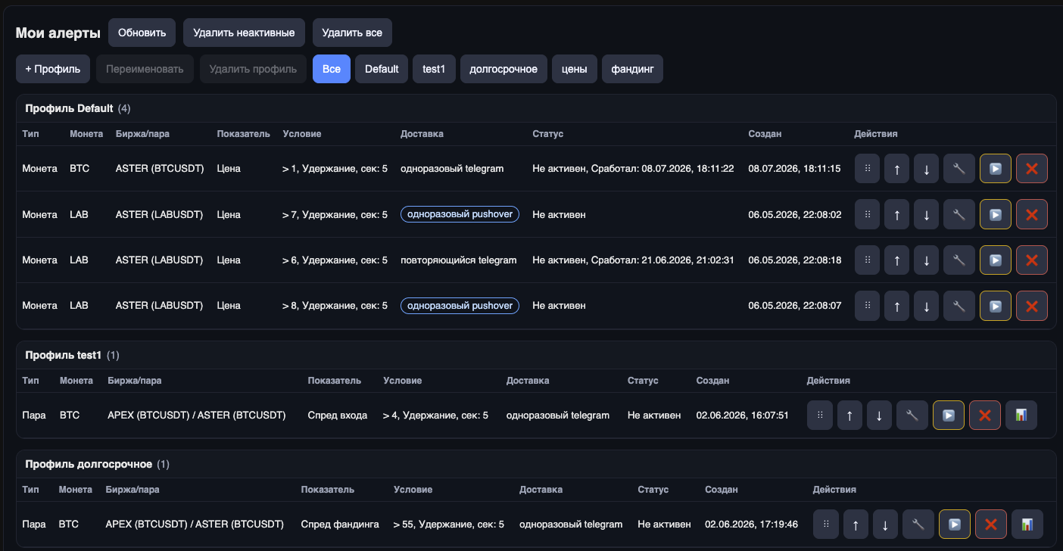
Task: Click drag handle in Спред фандинга row
Action: click(x=826, y=524)
